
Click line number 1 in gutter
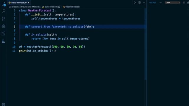(x=14, y=11)
